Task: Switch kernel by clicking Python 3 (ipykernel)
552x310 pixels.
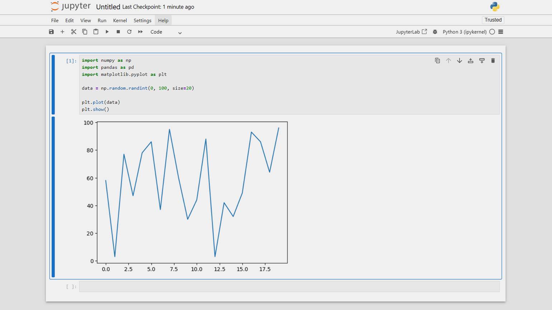Action: [x=464, y=32]
